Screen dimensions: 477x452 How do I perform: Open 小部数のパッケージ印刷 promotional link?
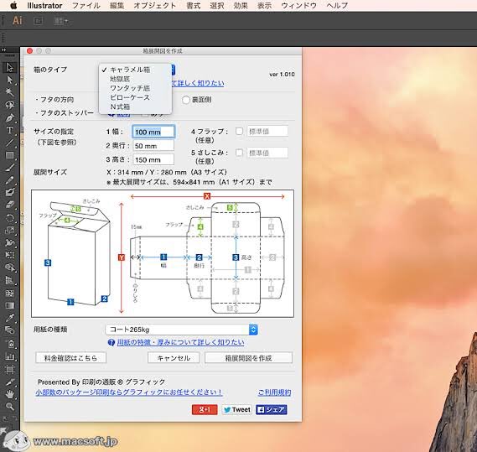(x=128, y=392)
